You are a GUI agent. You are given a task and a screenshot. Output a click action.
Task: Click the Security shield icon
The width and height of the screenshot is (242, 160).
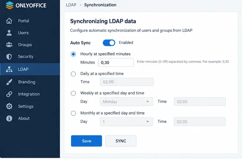point(9,57)
